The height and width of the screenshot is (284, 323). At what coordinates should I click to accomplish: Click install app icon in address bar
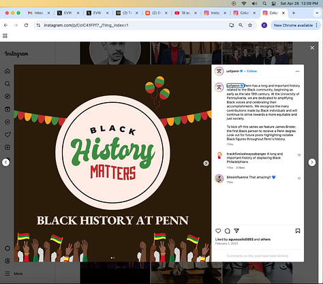pos(232,25)
